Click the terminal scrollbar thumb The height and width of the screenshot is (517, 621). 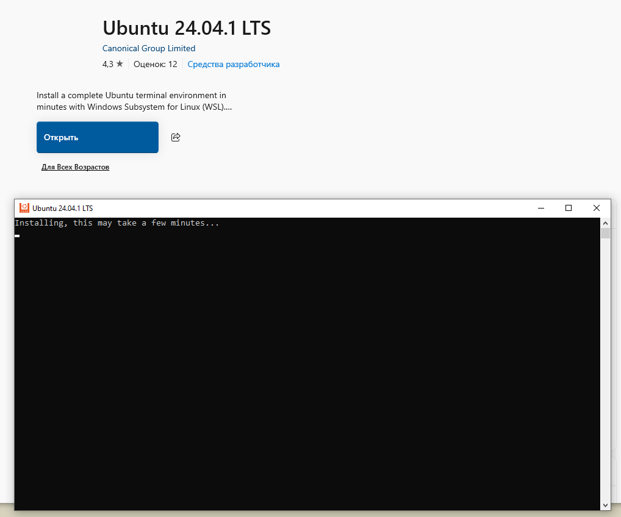605,234
